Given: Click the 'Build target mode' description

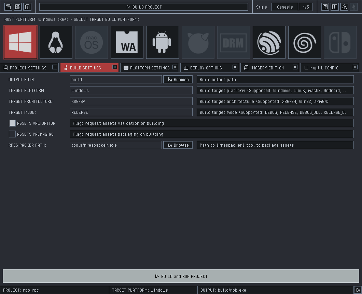Looking at the screenshot, I should coord(275,112).
